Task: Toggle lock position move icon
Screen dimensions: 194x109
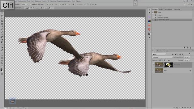Action: tap(164, 60)
